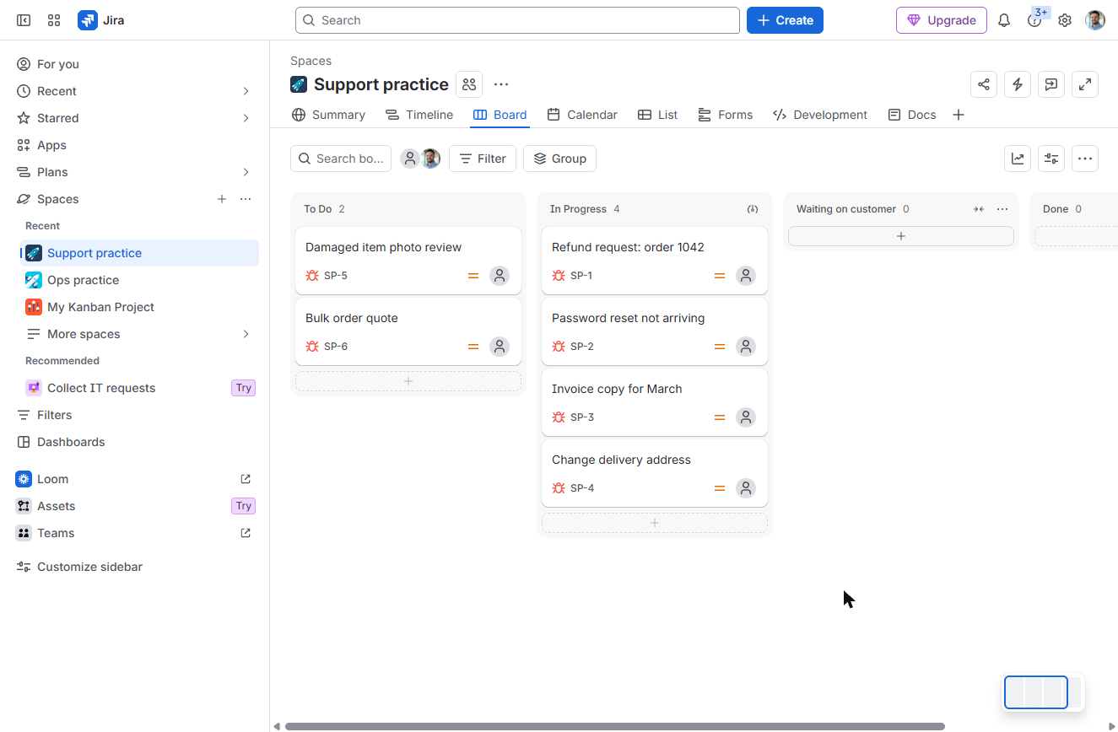Click the Upgrade button

[x=942, y=20]
